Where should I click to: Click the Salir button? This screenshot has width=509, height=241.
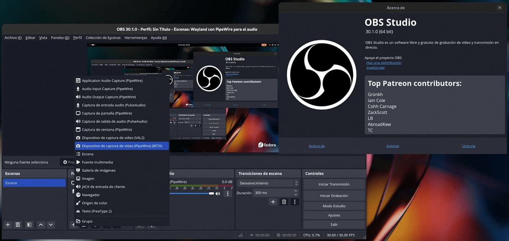[334, 225]
